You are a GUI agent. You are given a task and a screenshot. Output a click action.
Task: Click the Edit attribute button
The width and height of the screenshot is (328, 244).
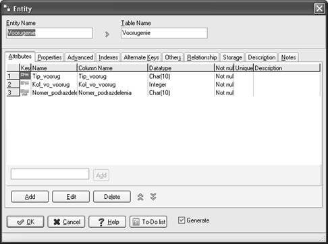[x=71, y=197]
